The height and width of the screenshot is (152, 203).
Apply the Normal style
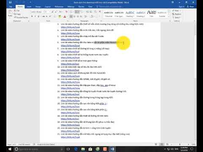tap(109, 14)
